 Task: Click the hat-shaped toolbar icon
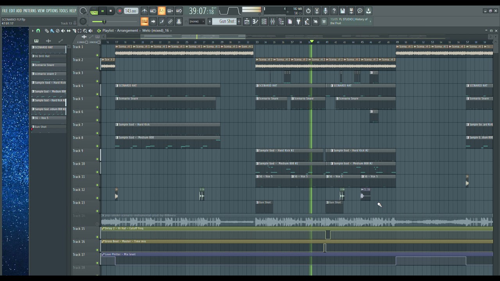(179, 21)
